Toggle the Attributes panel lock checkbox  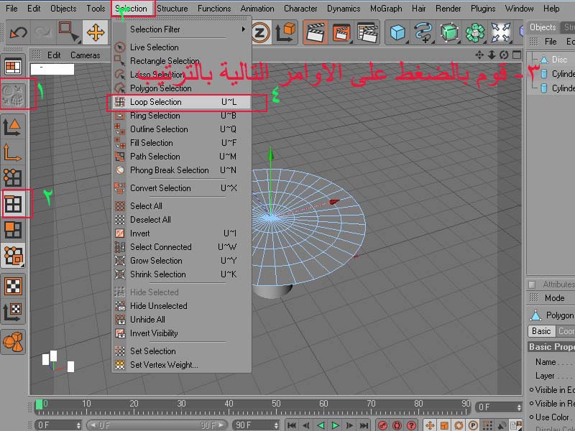tap(532, 284)
